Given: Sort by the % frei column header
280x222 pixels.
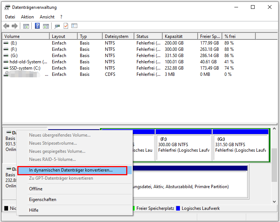Looking at the screenshot, I should click(x=239, y=36).
